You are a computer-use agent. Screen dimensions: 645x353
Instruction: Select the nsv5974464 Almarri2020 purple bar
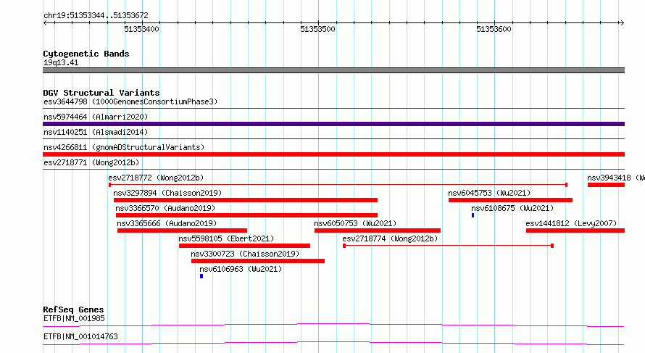[333, 124]
